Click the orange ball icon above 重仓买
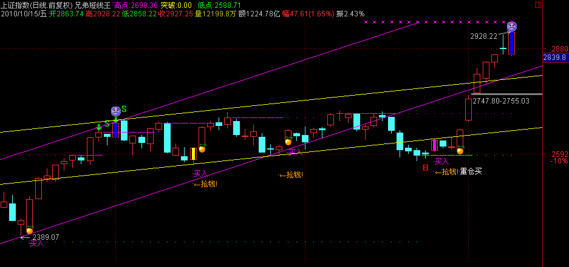 [x=460, y=150]
